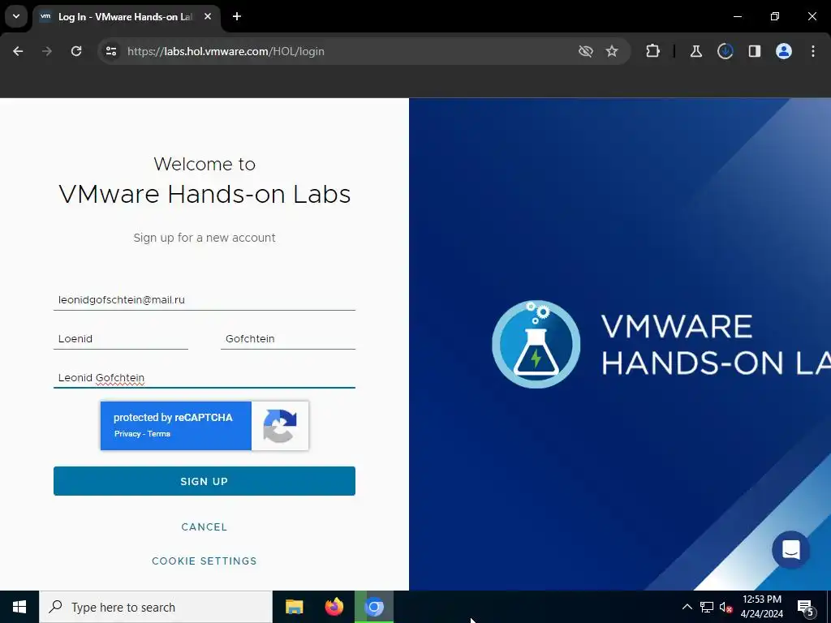Select the Log In - VMware Hands-on Labs tab
Image resolution: width=831 pixels, height=623 pixels.
(124, 17)
